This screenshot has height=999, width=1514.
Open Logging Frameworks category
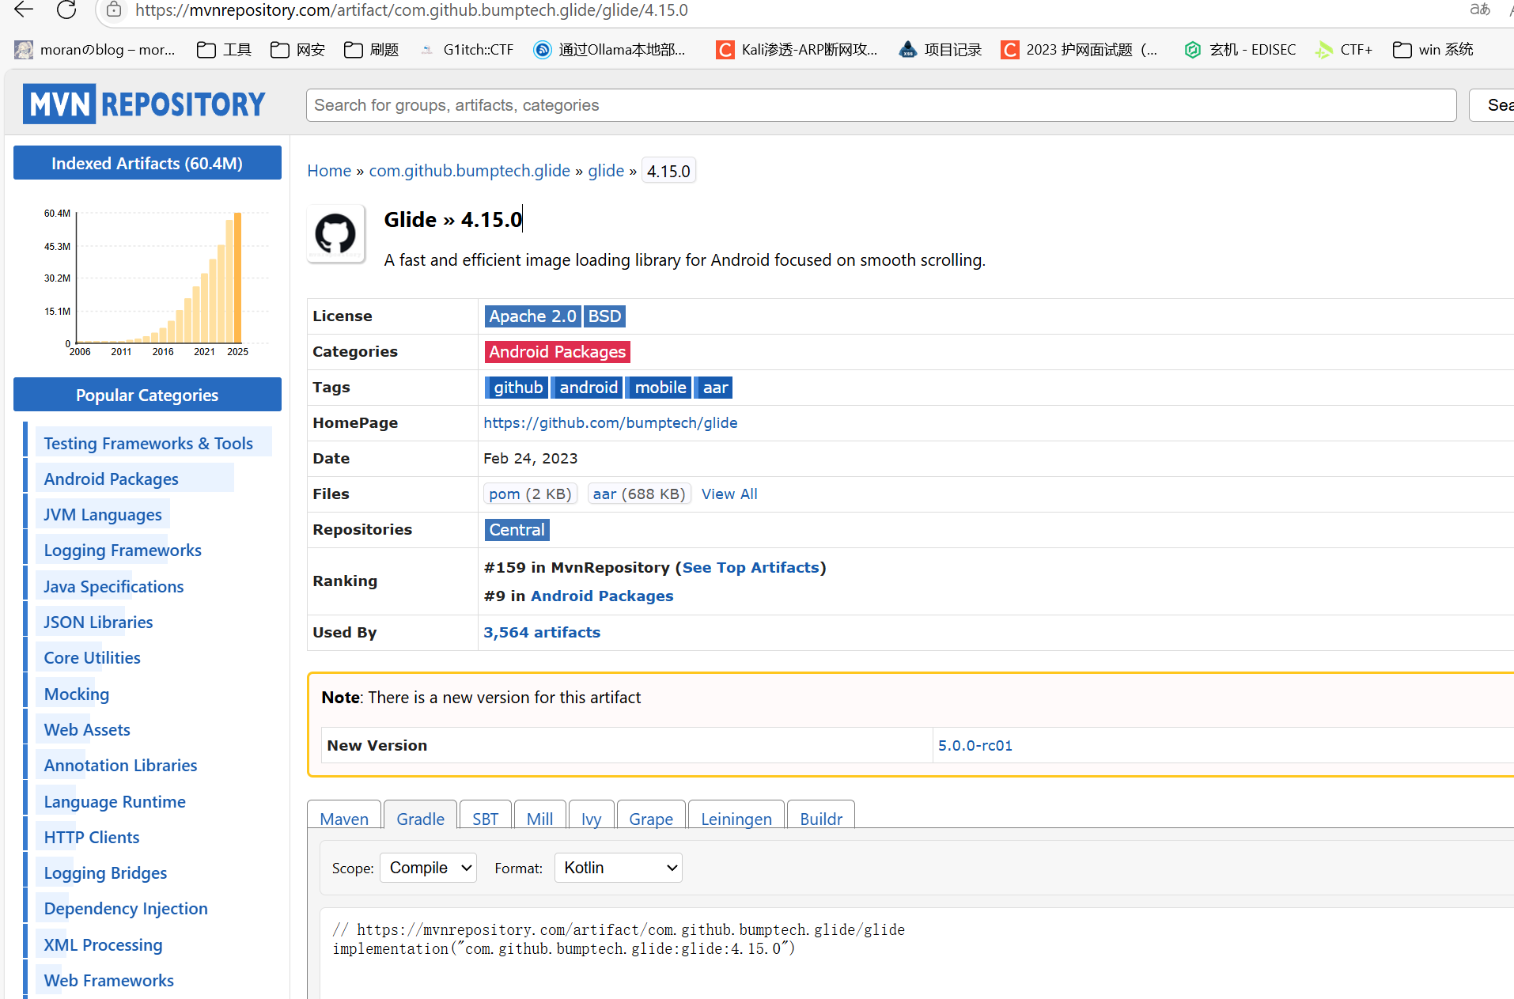[x=123, y=551]
